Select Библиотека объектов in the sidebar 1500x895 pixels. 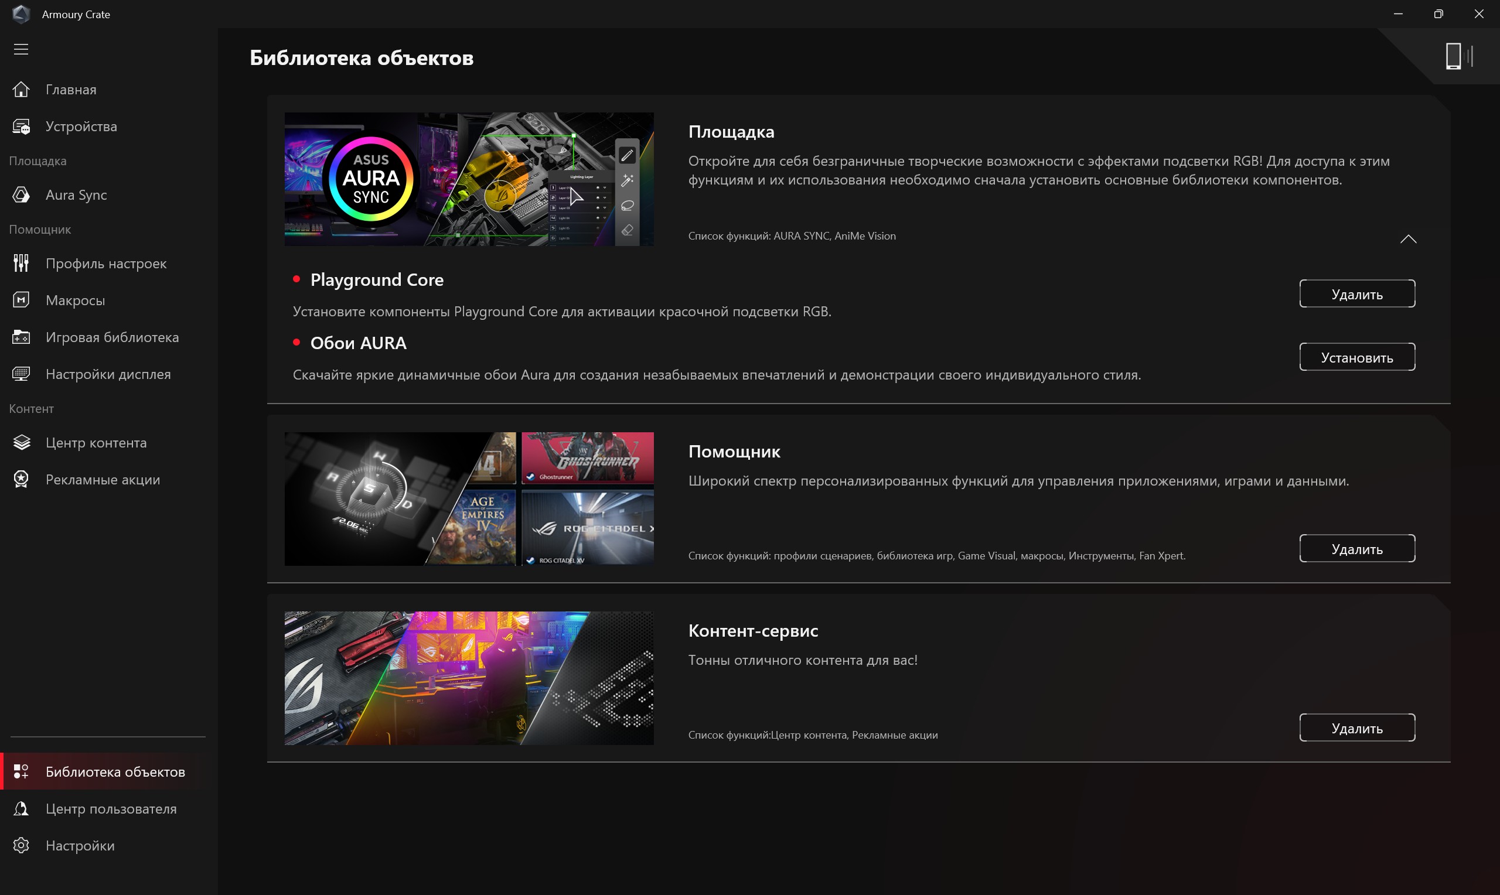click(108, 771)
